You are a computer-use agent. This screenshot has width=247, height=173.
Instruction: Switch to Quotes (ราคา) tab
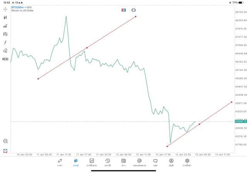click(60, 162)
